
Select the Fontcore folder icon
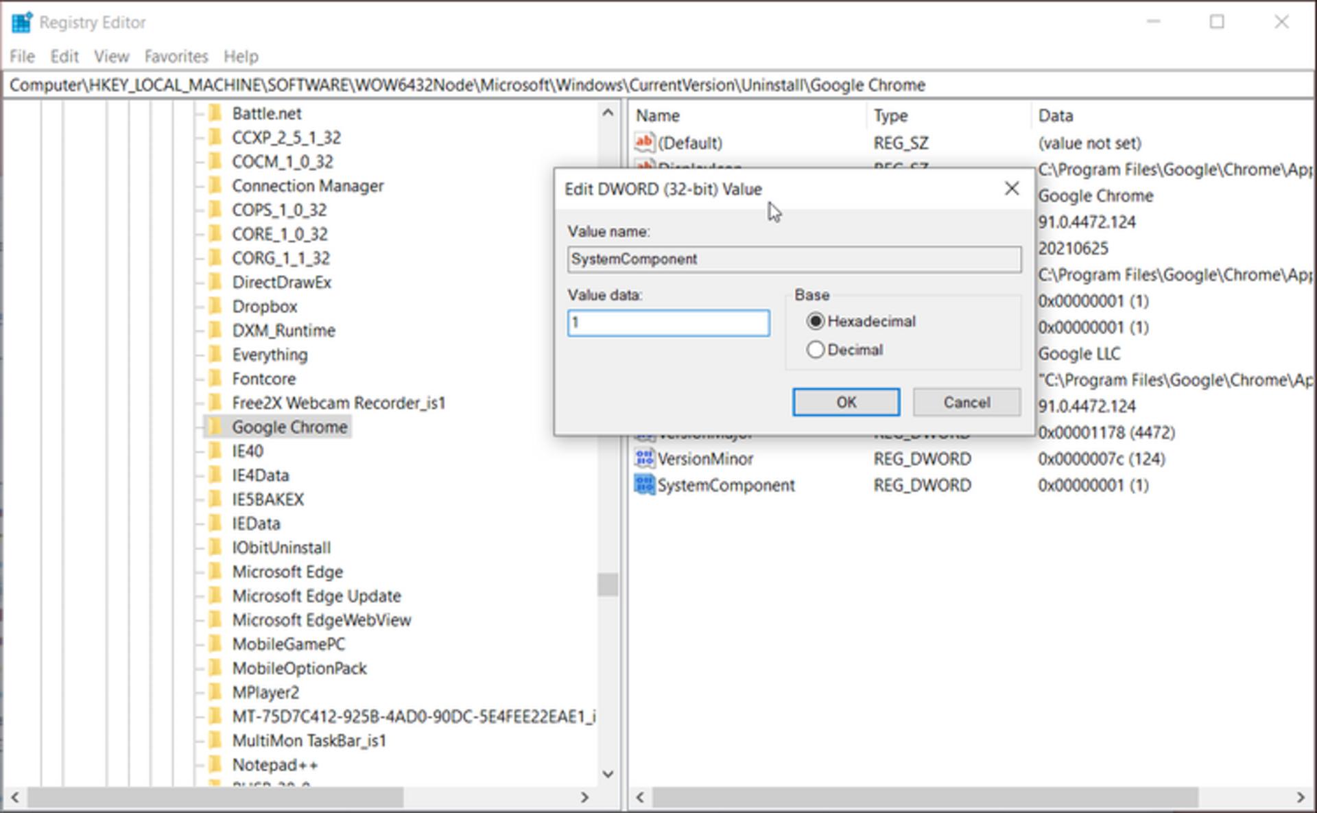coord(215,379)
